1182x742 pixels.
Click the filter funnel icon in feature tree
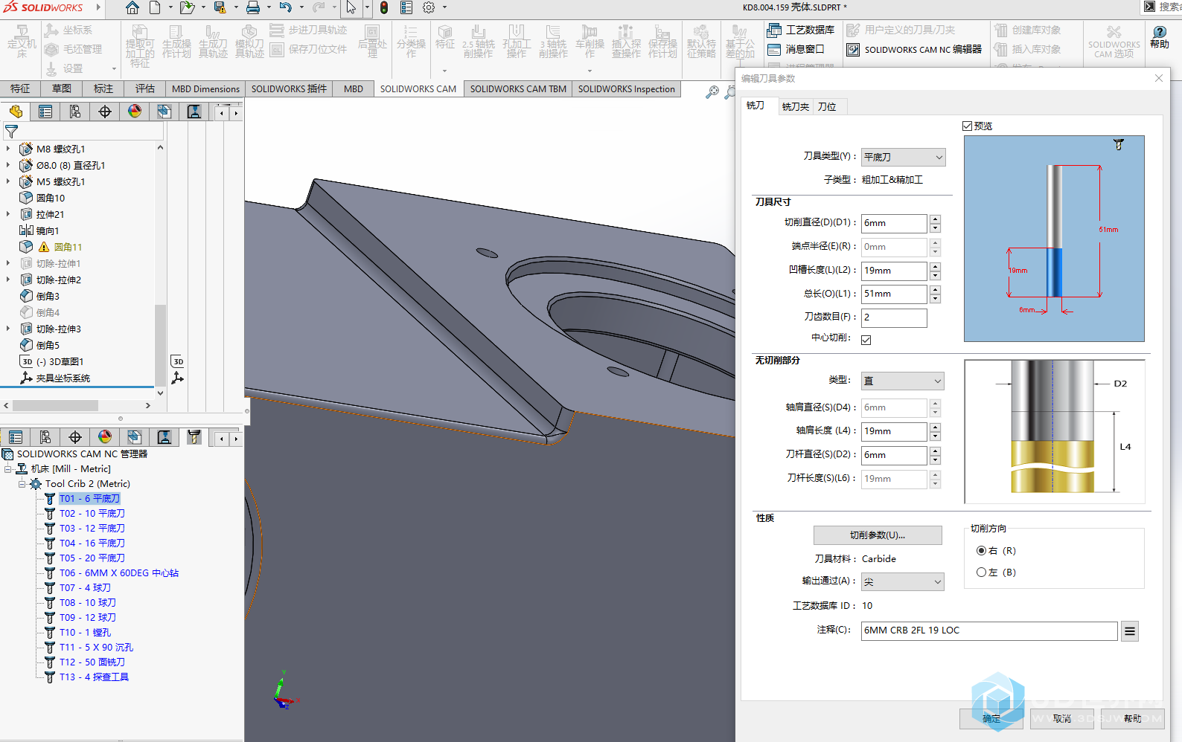click(x=11, y=132)
